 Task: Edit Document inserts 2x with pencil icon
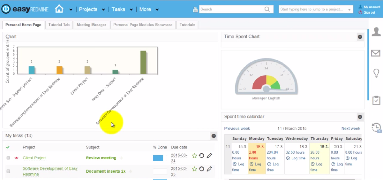coord(209,169)
